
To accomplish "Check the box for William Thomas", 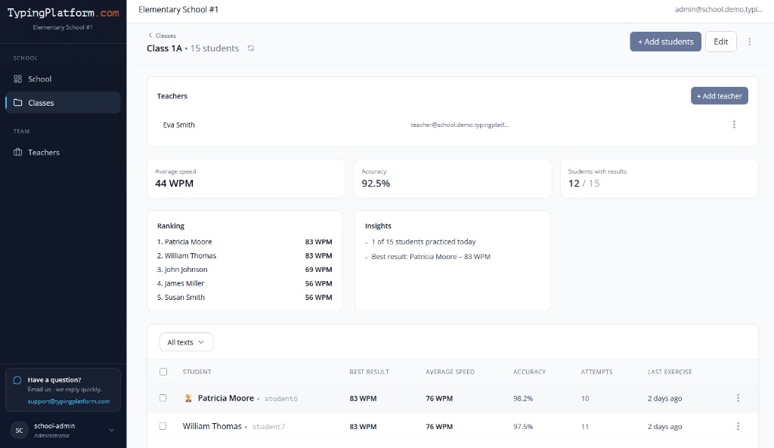I will 163,426.
